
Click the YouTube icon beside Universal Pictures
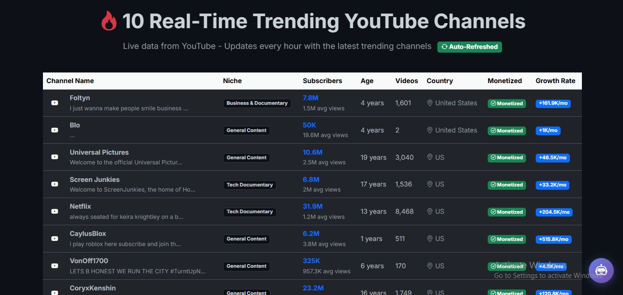(54, 157)
